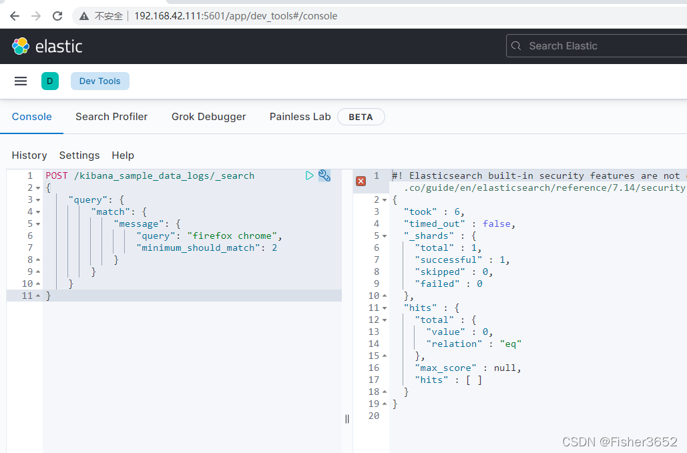Image resolution: width=687 pixels, height=453 pixels.
Task: Click the browser address bar URL
Action: click(x=236, y=16)
